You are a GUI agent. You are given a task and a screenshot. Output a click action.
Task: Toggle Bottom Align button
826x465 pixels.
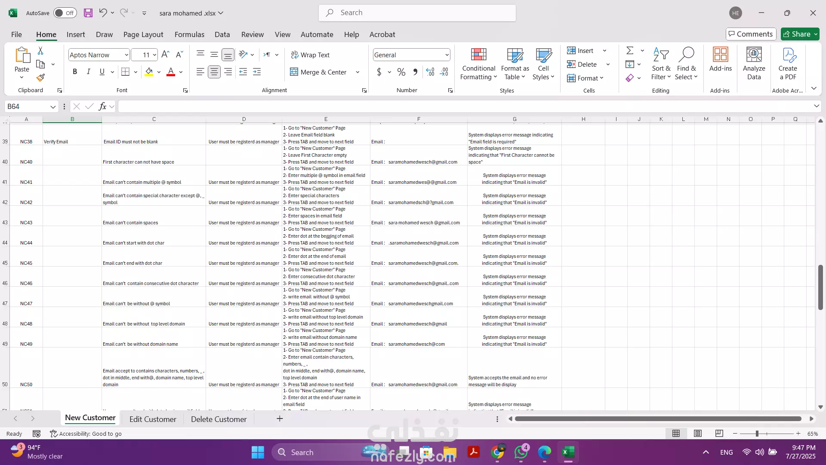click(x=228, y=55)
